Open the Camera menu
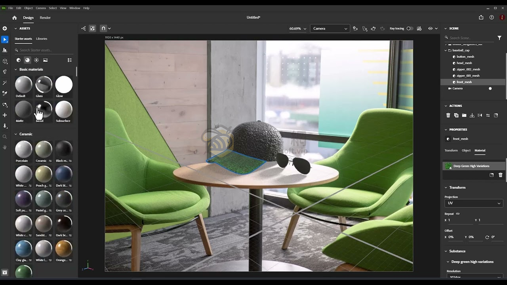Viewport: 507px width, 285px height. click(41, 8)
